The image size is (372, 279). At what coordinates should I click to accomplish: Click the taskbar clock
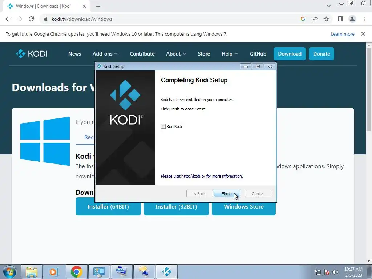[353, 272]
